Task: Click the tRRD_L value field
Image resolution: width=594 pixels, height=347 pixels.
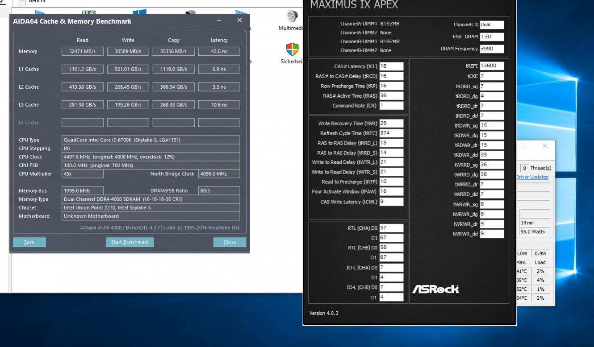Action: [x=391, y=143]
